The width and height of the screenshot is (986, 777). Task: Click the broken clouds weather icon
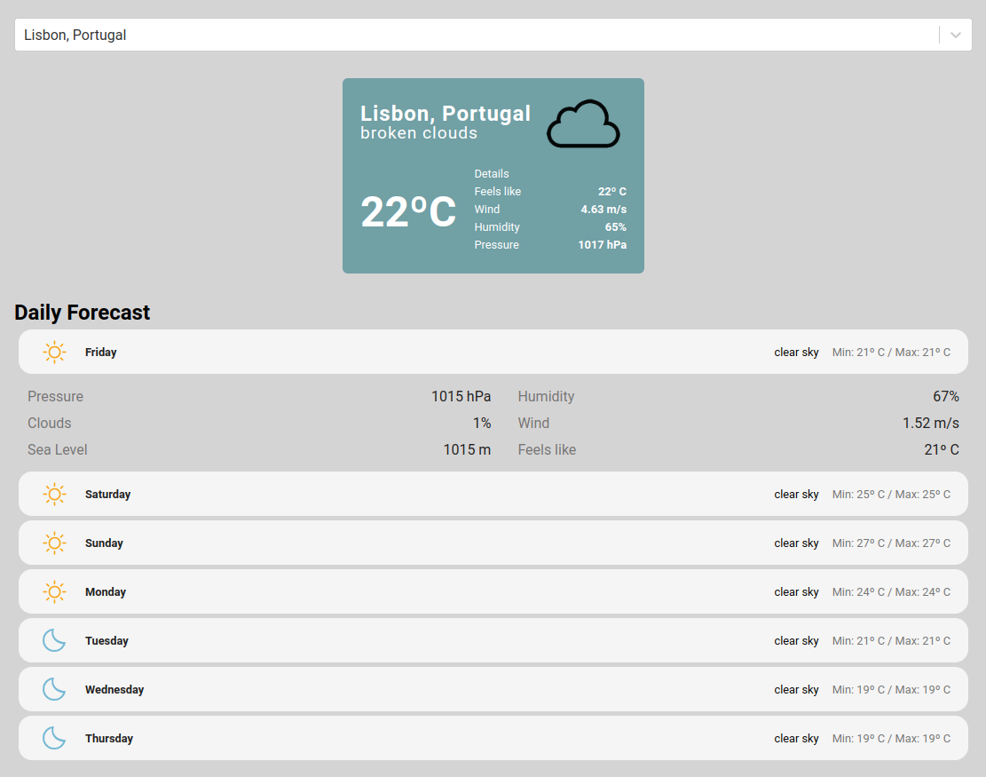tap(583, 123)
